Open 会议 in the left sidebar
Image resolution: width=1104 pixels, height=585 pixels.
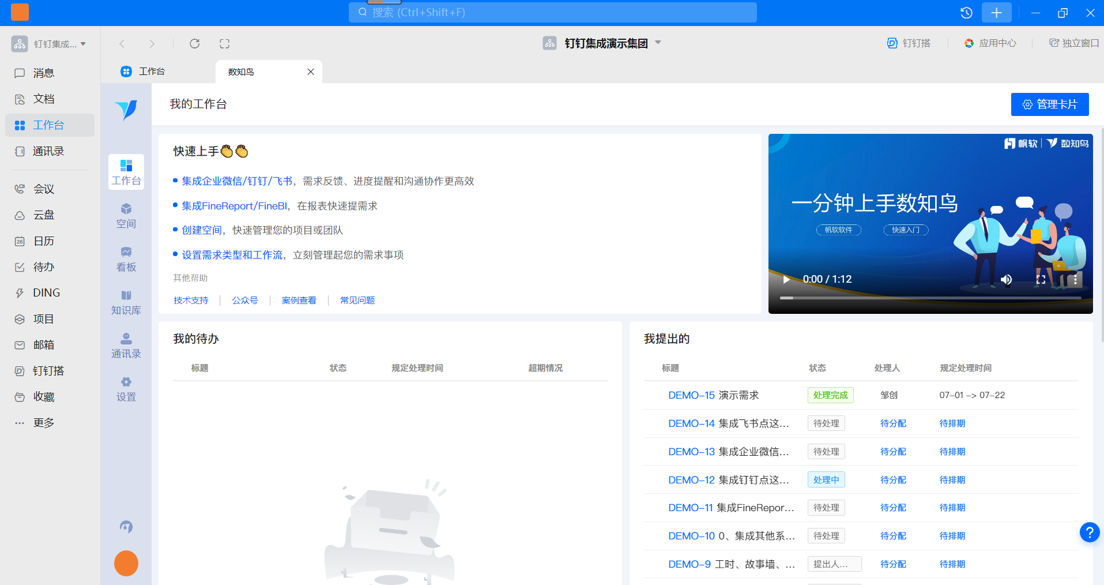pos(49,189)
